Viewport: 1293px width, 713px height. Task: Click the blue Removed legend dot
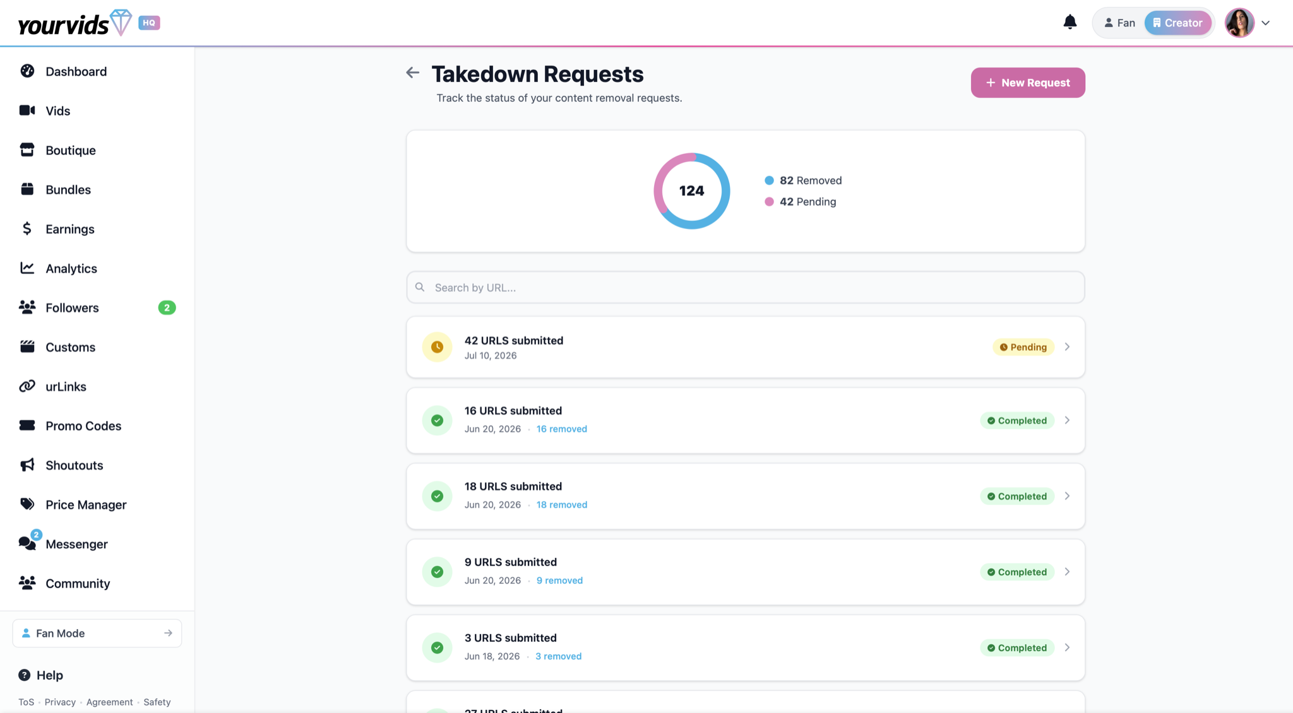(x=769, y=180)
